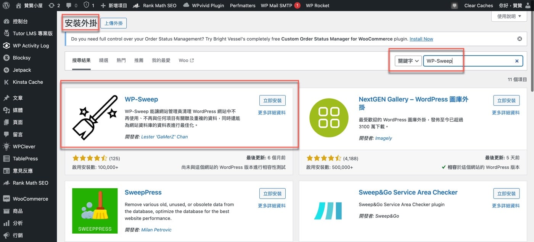Viewport: 534px width, 242px height.
Task: Open 分析 analytics in the sidebar
Action: [x=28, y=223]
